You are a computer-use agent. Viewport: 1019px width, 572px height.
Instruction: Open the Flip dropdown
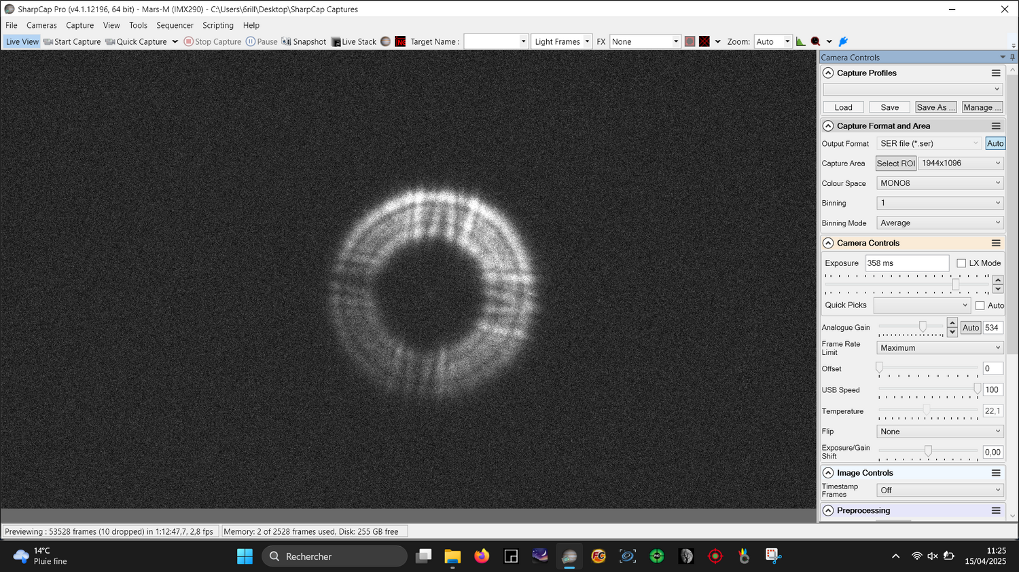tap(940, 431)
